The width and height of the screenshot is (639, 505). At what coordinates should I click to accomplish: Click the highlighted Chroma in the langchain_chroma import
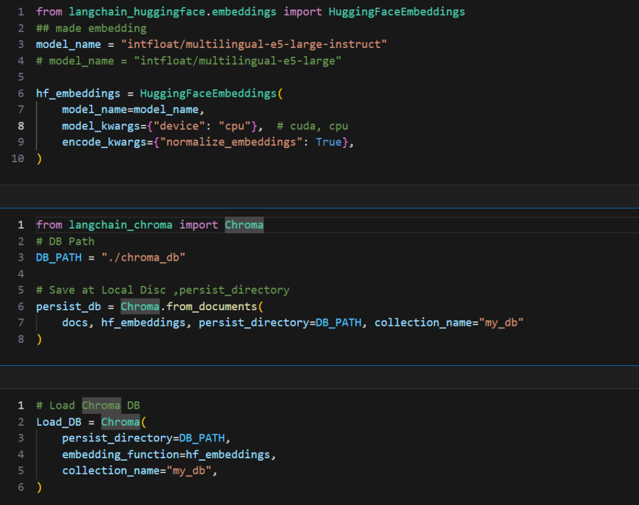pos(244,225)
